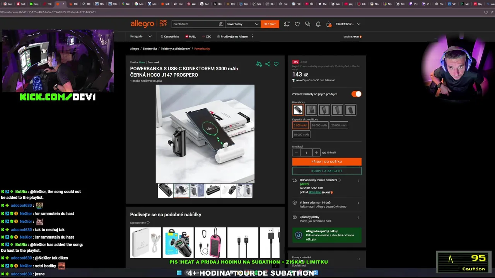The image size is (495, 278).
Task: Increase quantity with plus button
Action: [x=316, y=153]
